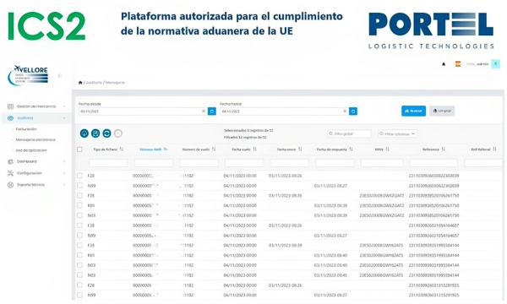Image resolution: width=507 pixels, height=304 pixels.
Task: Open the Fecha desde calendar picker
Action: [212, 111]
